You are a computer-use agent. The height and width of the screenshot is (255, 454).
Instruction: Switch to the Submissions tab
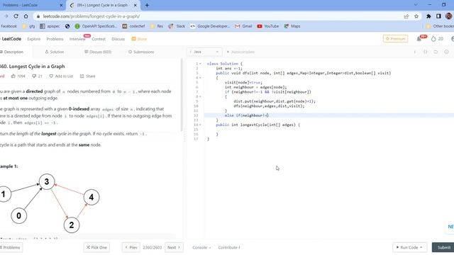[141, 52]
